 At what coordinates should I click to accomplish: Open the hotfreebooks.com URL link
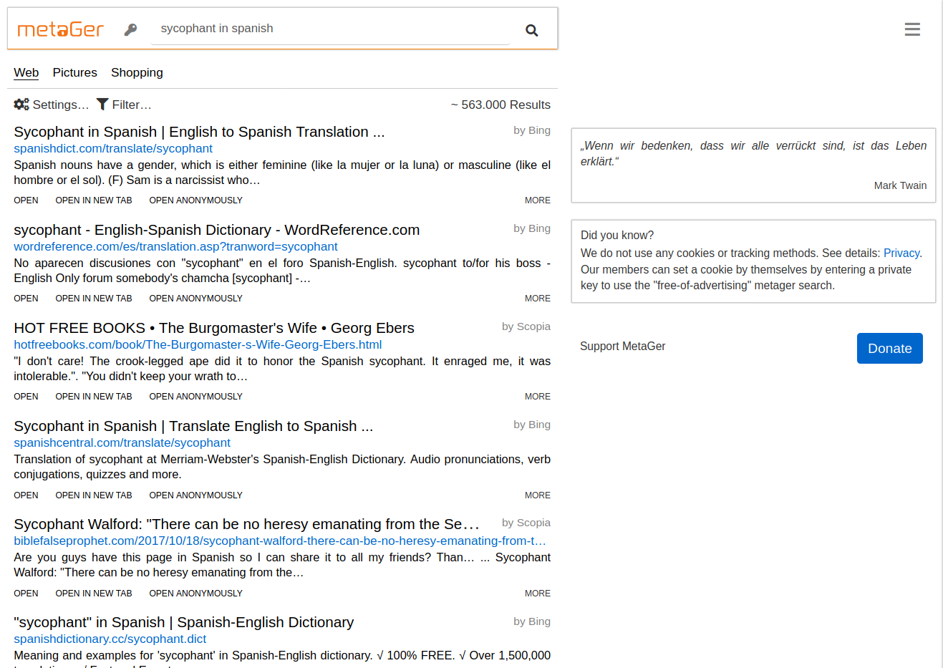coord(198,344)
